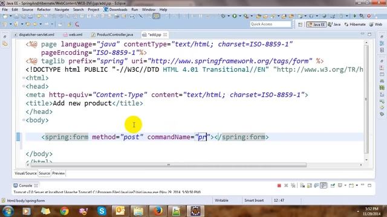Click Clear Console icon
387x217 pixels.
(302, 186)
